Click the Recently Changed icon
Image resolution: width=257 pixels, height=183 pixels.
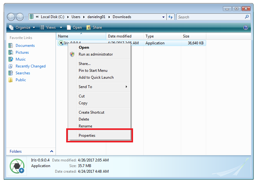point(11,66)
